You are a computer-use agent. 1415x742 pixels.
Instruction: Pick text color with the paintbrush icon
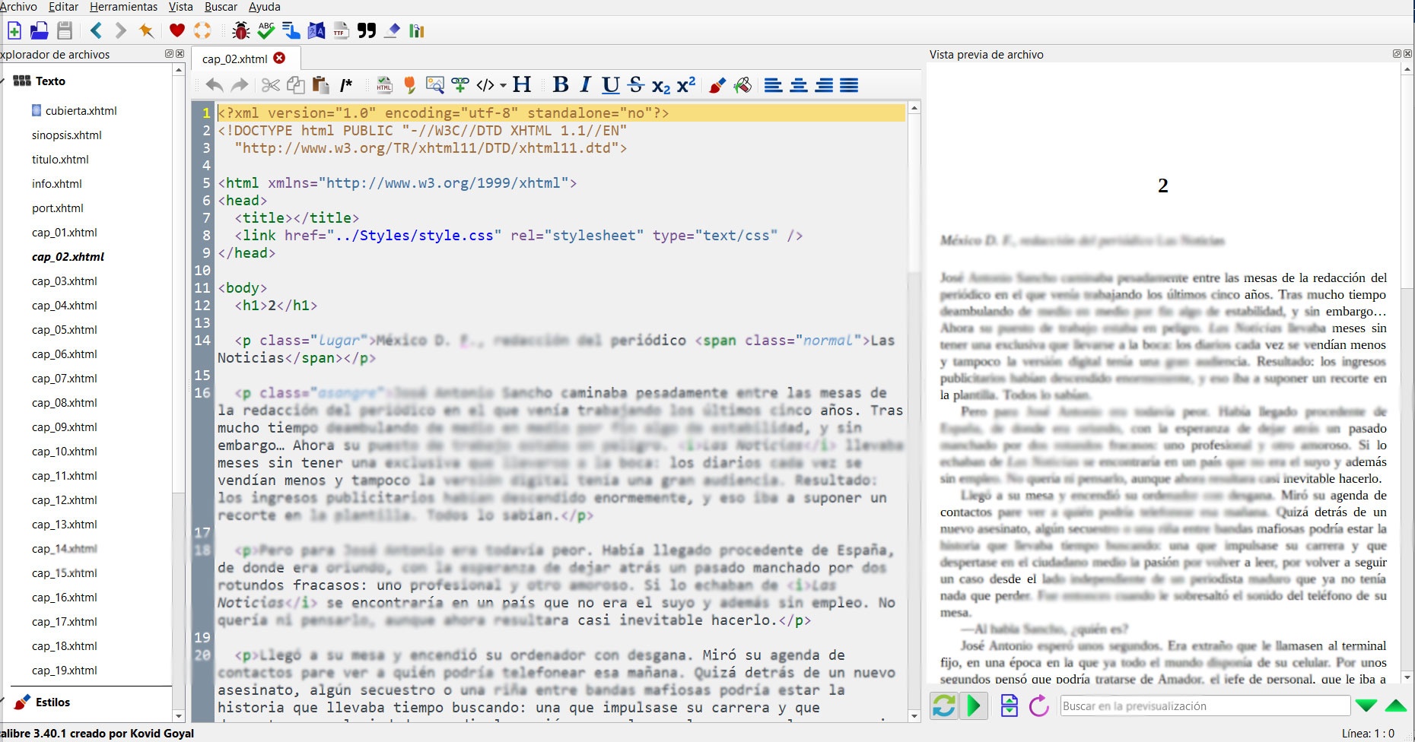tap(717, 85)
